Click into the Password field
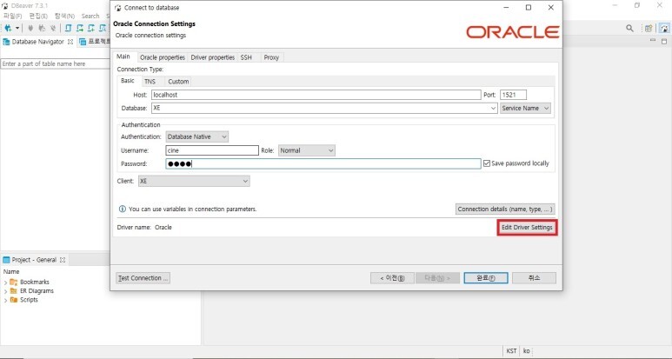Image resolution: width=672 pixels, height=359 pixels. pyautogui.click(x=323, y=163)
